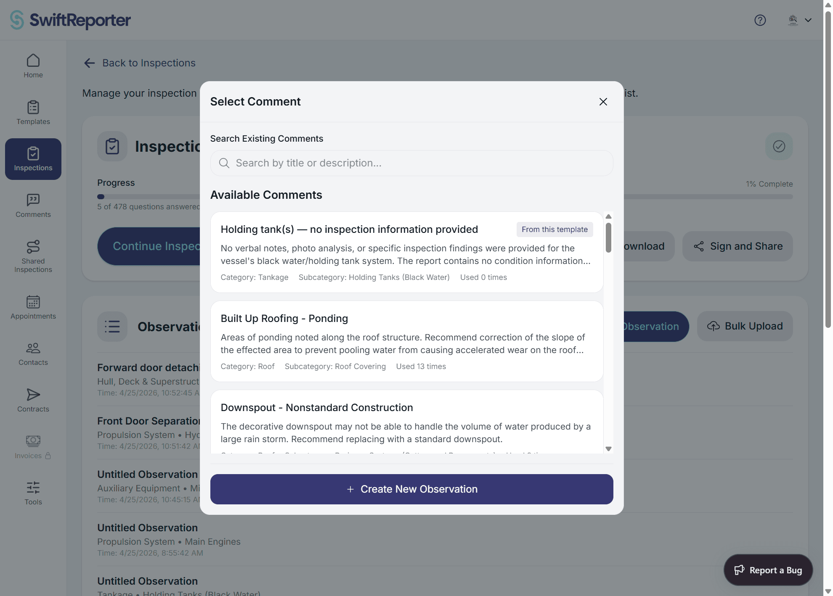Click the help question mark icon
This screenshot has height=596, width=833.
[x=760, y=20]
